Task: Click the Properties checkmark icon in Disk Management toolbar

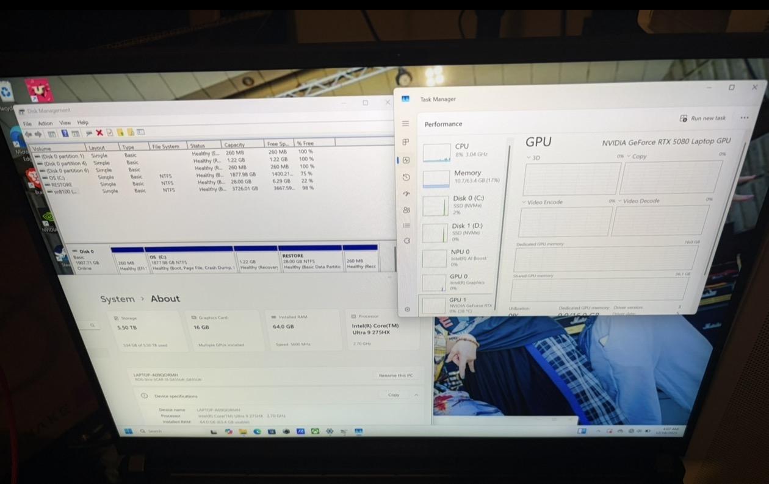Action: 110,132
